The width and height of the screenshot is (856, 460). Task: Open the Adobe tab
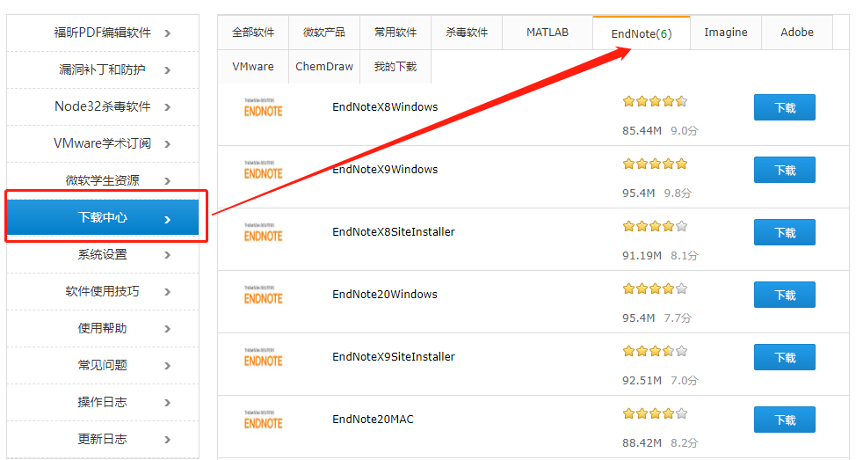[x=797, y=33]
